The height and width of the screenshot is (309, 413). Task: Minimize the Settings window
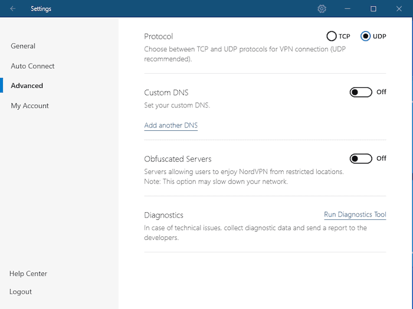[348, 9]
